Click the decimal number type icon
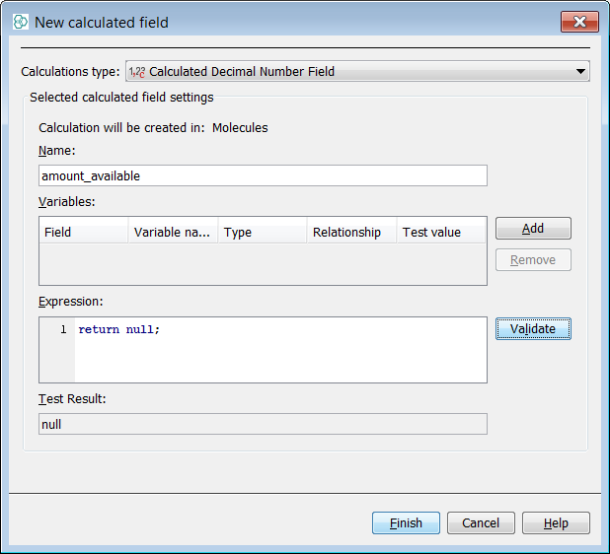The height and width of the screenshot is (554, 610). click(137, 72)
